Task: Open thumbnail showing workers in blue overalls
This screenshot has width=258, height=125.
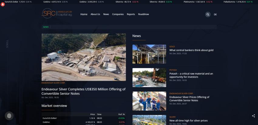Action: click(x=149, y=101)
